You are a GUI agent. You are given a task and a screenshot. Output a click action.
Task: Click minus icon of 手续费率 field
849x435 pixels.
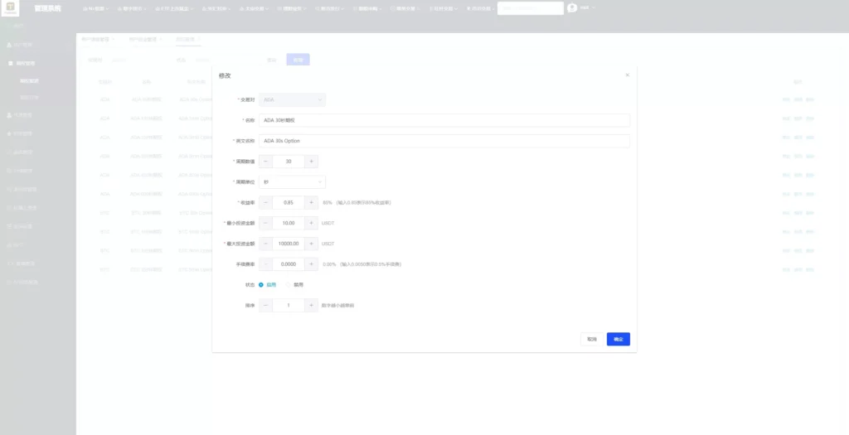click(266, 264)
